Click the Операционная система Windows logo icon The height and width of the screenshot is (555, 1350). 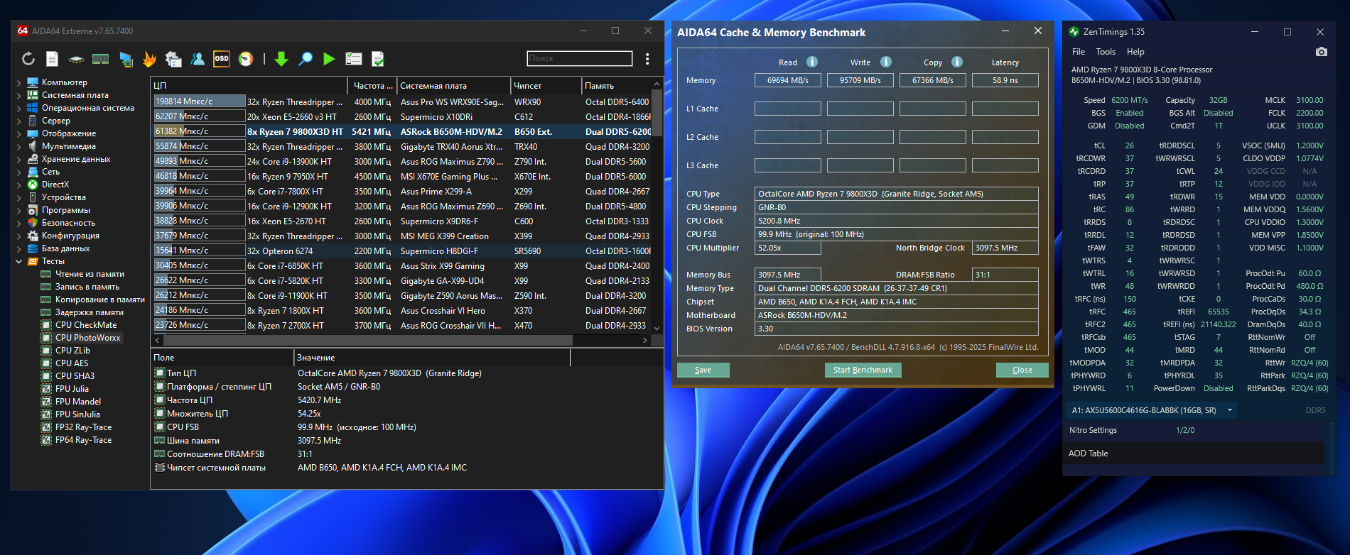[33, 108]
